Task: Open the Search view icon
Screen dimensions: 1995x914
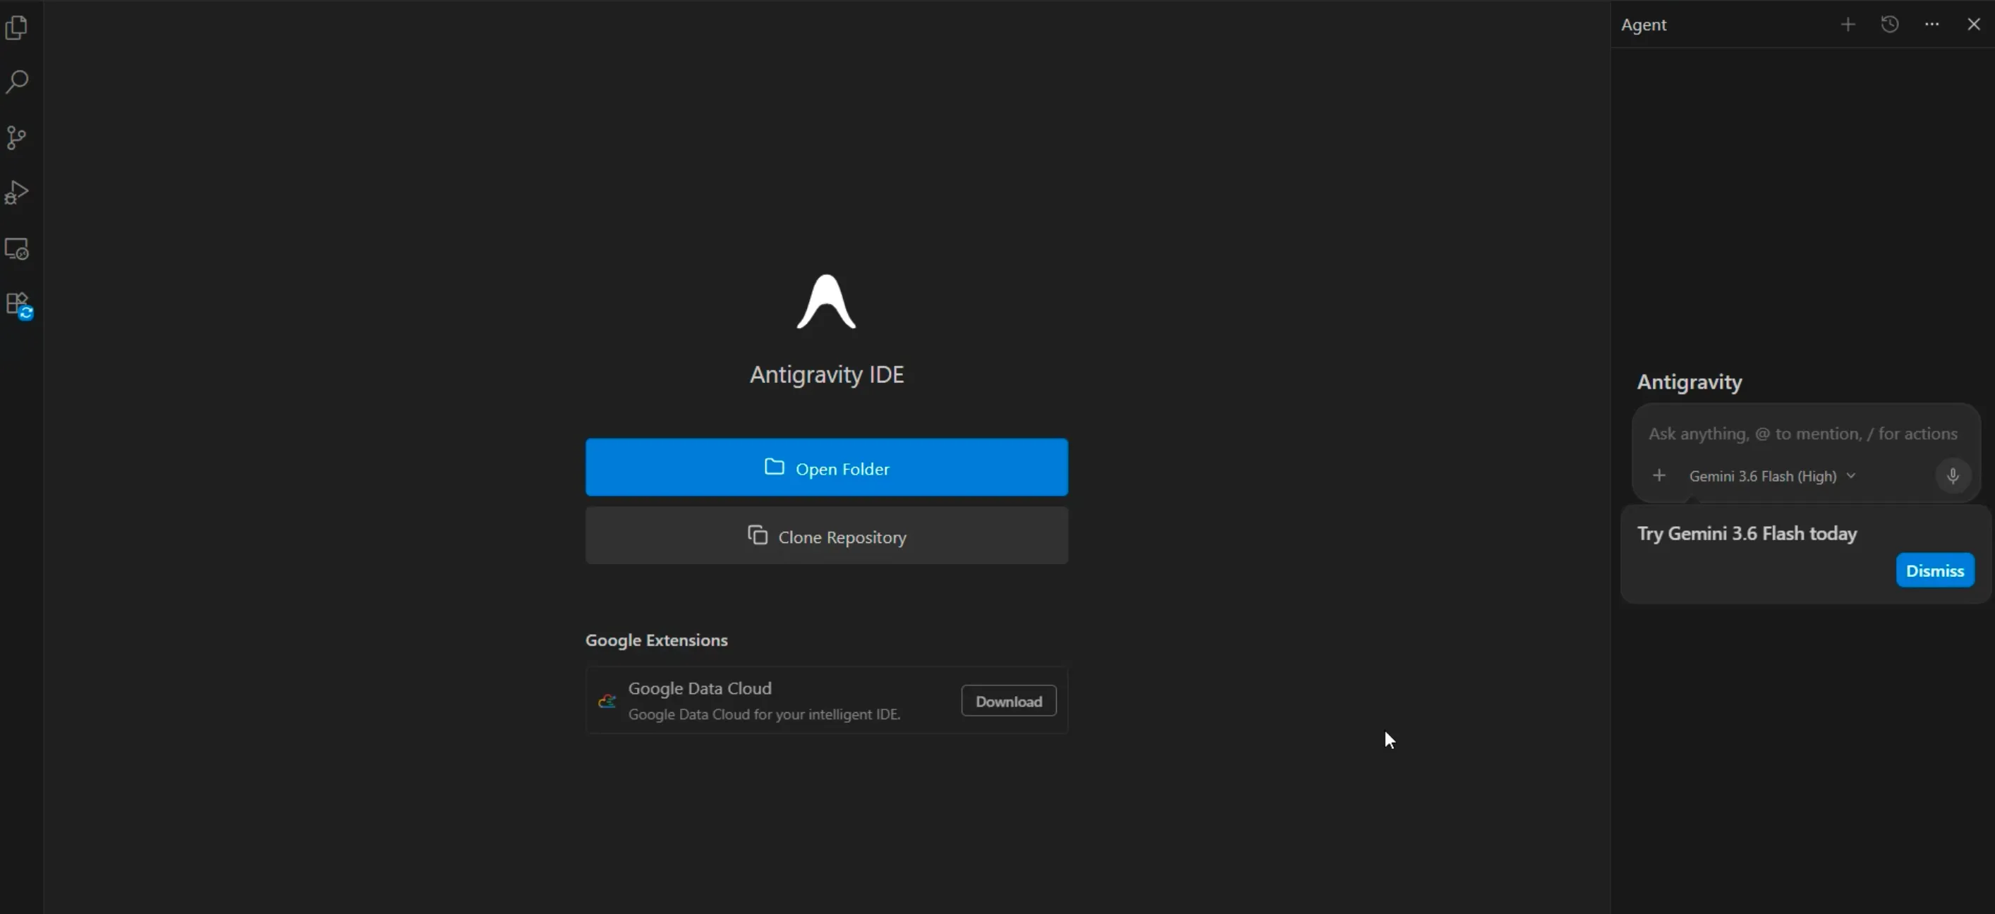Action: [16, 82]
